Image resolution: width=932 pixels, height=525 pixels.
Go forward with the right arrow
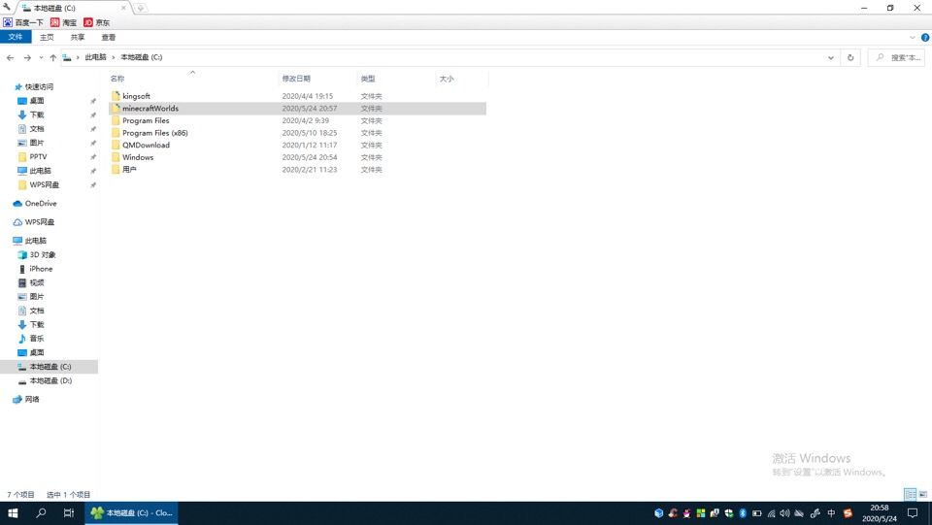pos(27,57)
